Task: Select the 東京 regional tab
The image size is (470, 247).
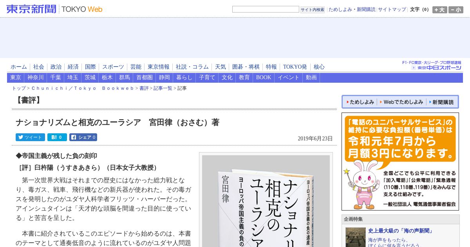Action: pyautogui.click(x=16, y=78)
